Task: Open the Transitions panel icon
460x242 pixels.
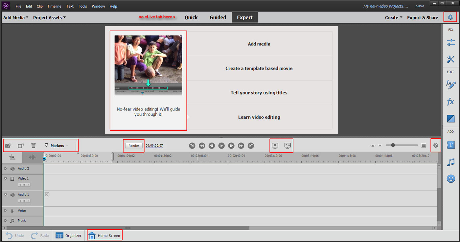Action: click(x=450, y=119)
